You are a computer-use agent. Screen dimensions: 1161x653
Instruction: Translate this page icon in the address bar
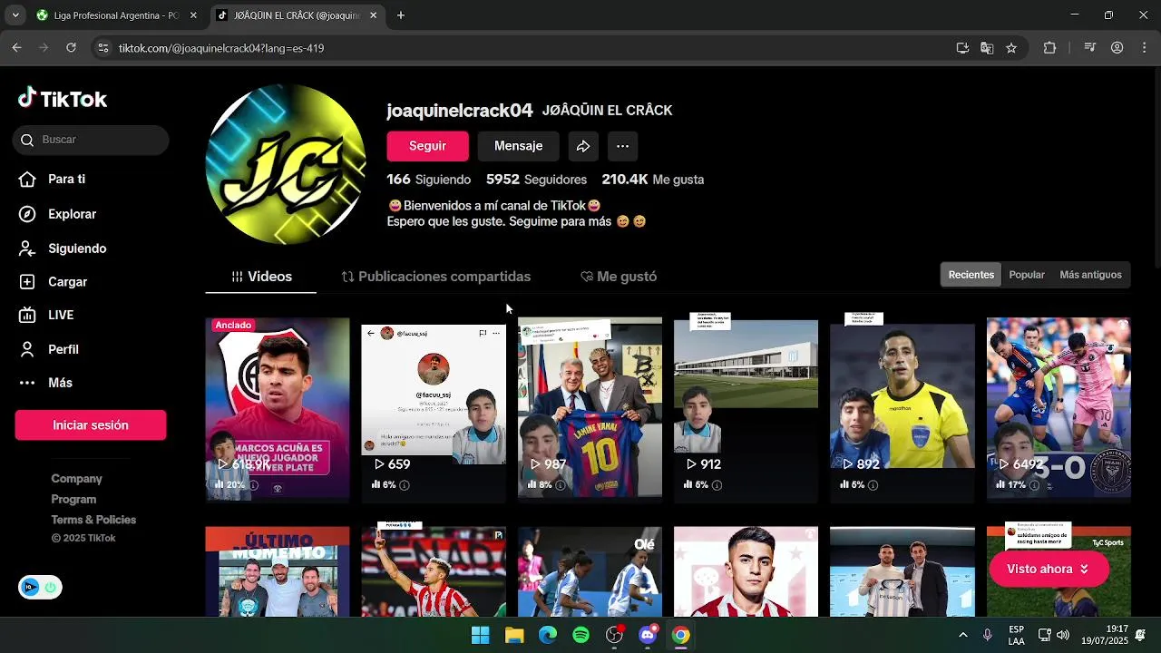pos(987,48)
